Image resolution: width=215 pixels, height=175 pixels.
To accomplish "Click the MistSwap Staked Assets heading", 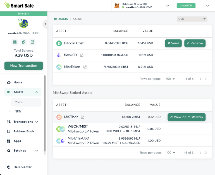I will point(73,93).
